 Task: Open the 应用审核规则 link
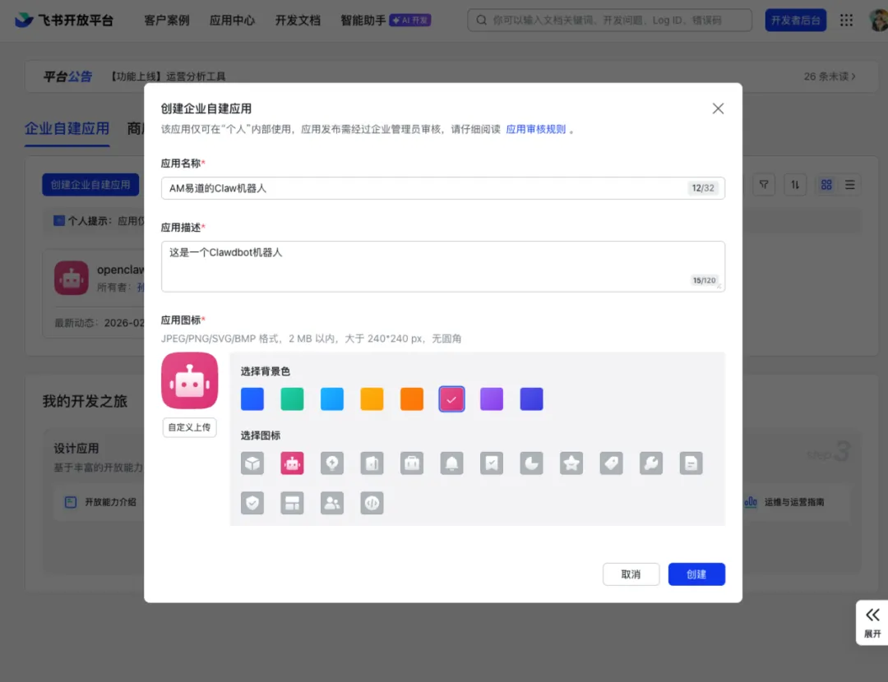point(535,129)
